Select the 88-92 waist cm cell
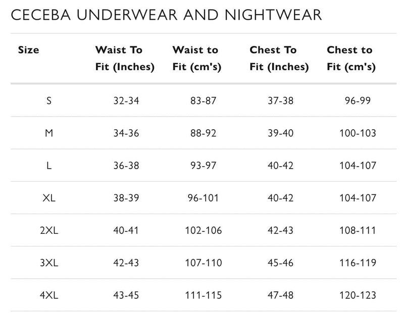 pyautogui.click(x=204, y=133)
